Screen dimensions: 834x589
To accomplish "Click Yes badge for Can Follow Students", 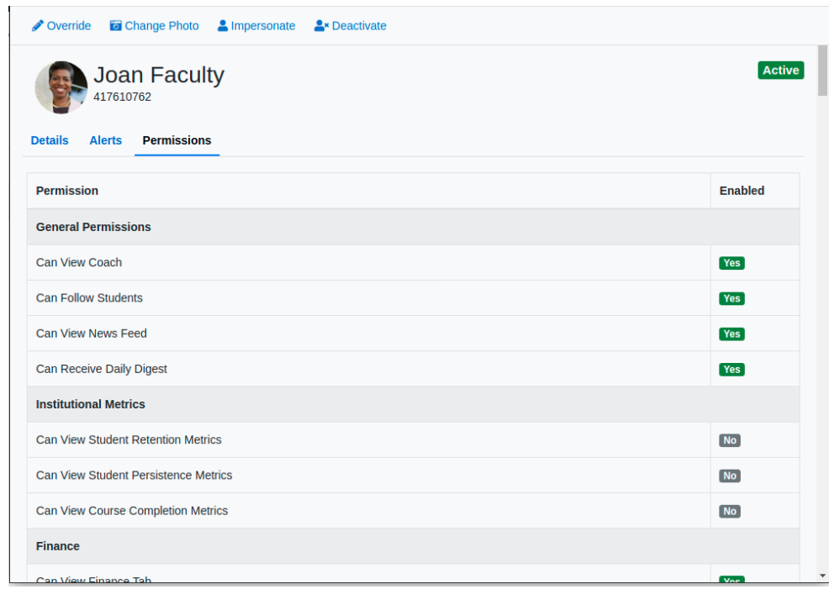I will [731, 299].
